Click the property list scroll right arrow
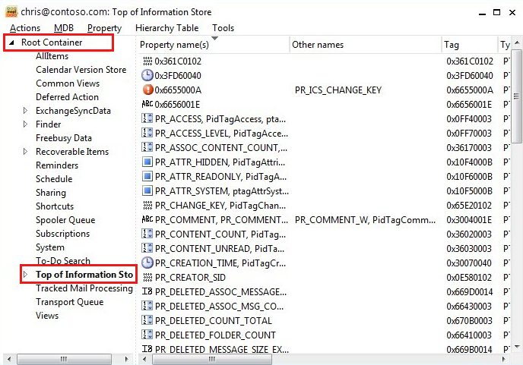The width and height of the screenshot is (523, 365). click(504, 359)
